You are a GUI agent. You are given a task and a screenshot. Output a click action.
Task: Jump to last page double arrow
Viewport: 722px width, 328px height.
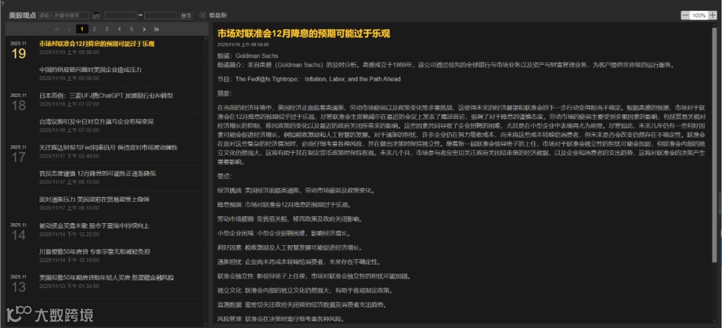[156, 29]
